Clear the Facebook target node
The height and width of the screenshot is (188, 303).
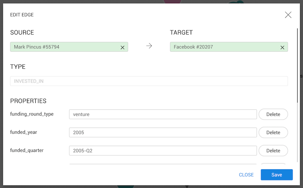click(x=282, y=47)
